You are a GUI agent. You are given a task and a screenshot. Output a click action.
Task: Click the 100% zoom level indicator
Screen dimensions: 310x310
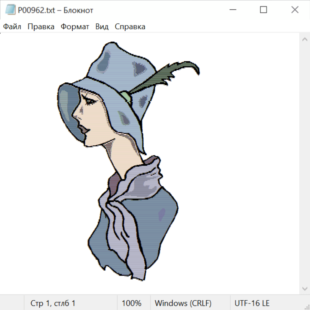132,303
